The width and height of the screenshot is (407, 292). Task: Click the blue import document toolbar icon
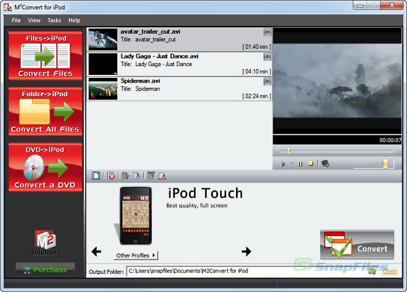point(136,176)
